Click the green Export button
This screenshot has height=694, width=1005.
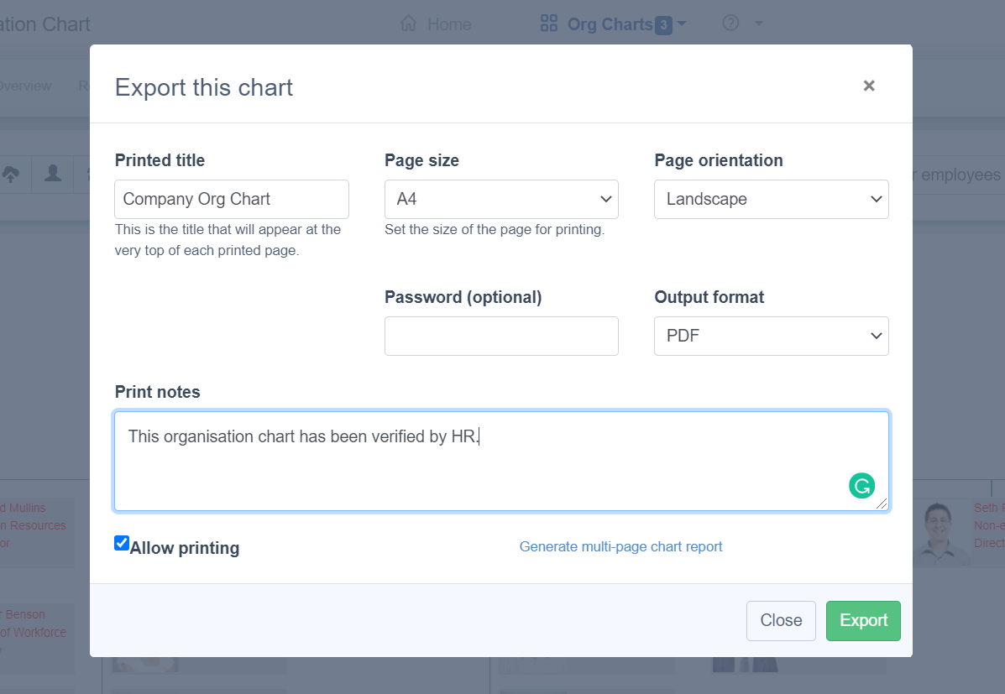pos(863,621)
